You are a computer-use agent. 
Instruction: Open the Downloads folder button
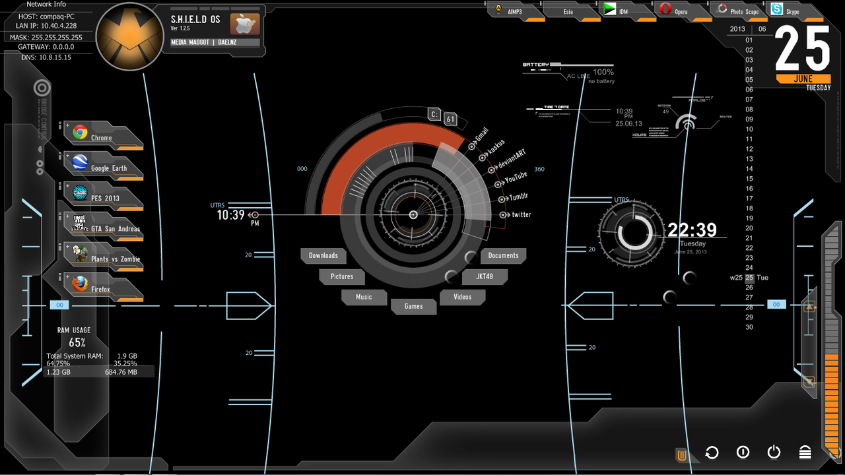[x=323, y=255]
